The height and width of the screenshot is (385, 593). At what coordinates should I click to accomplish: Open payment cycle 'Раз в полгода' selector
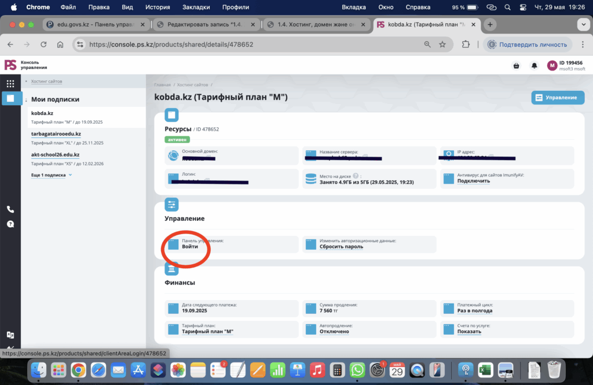tap(474, 311)
